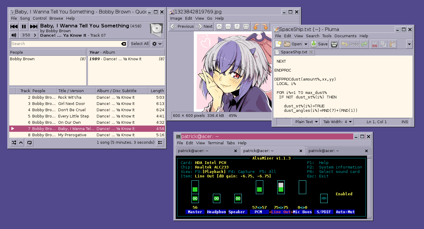Undo the last edit in Pluma
Image resolution: width=424 pixels, height=229 pixels.
coord(350,44)
